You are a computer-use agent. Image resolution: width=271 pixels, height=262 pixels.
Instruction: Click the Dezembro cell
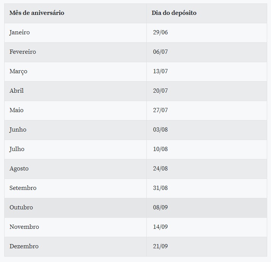(24, 246)
